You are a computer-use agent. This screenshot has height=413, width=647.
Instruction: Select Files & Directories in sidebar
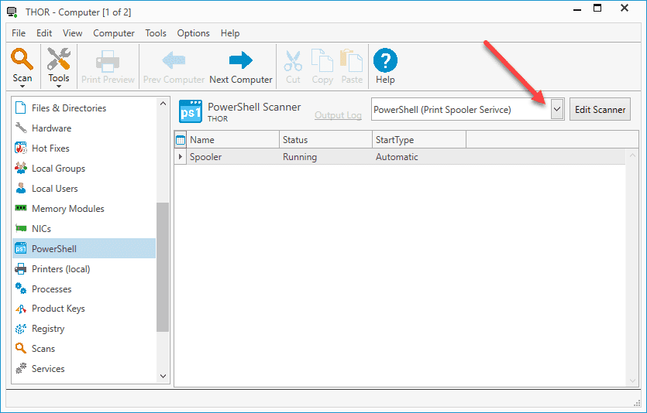[84, 108]
